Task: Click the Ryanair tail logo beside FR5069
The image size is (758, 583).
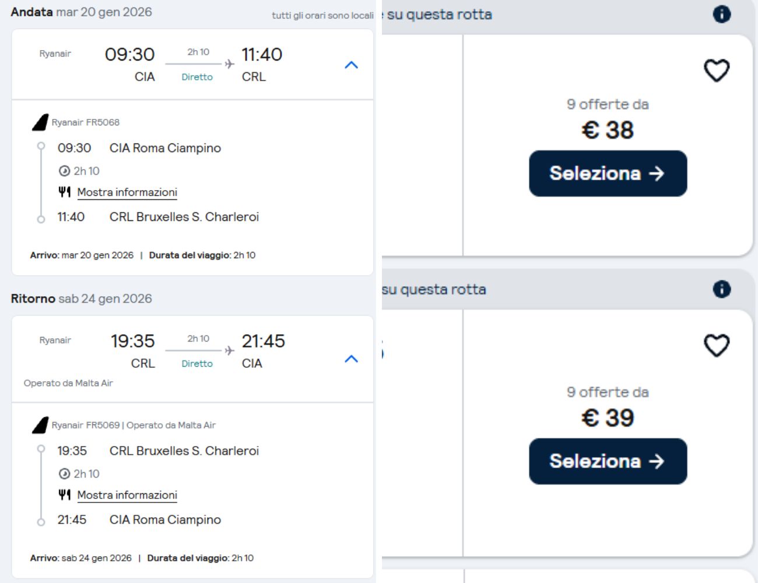Action: pyautogui.click(x=40, y=426)
